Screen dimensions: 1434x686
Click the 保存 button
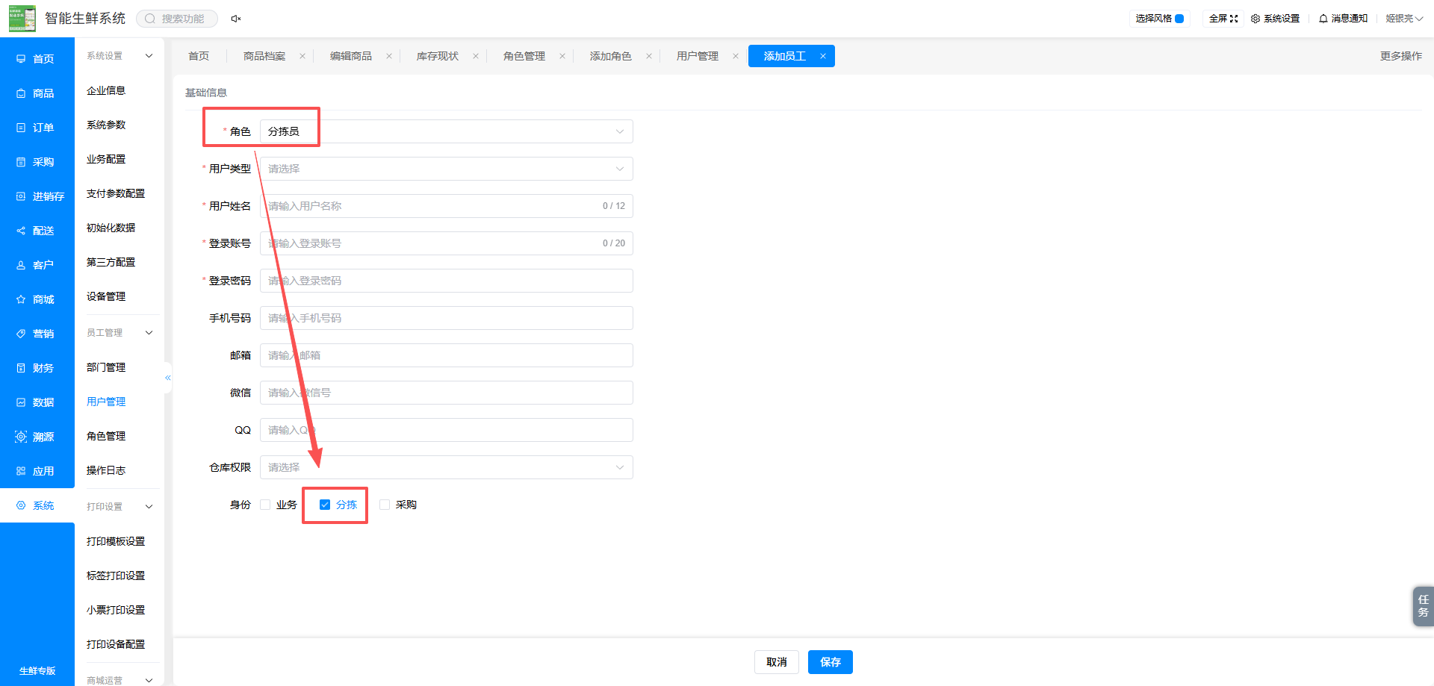(831, 662)
